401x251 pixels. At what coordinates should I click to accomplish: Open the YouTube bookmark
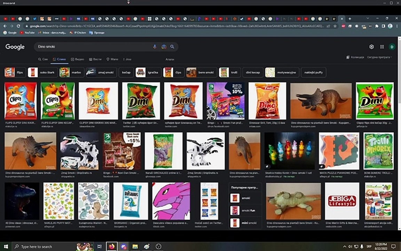coord(27,33)
